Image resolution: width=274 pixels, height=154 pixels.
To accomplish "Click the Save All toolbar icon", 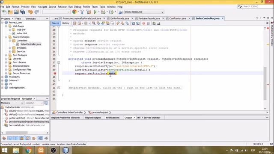I will [x=23, y=12].
